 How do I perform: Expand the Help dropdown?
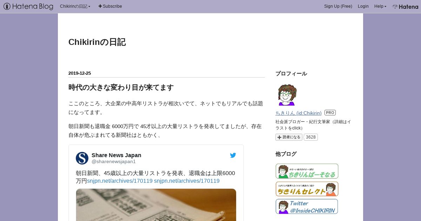(380, 6)
